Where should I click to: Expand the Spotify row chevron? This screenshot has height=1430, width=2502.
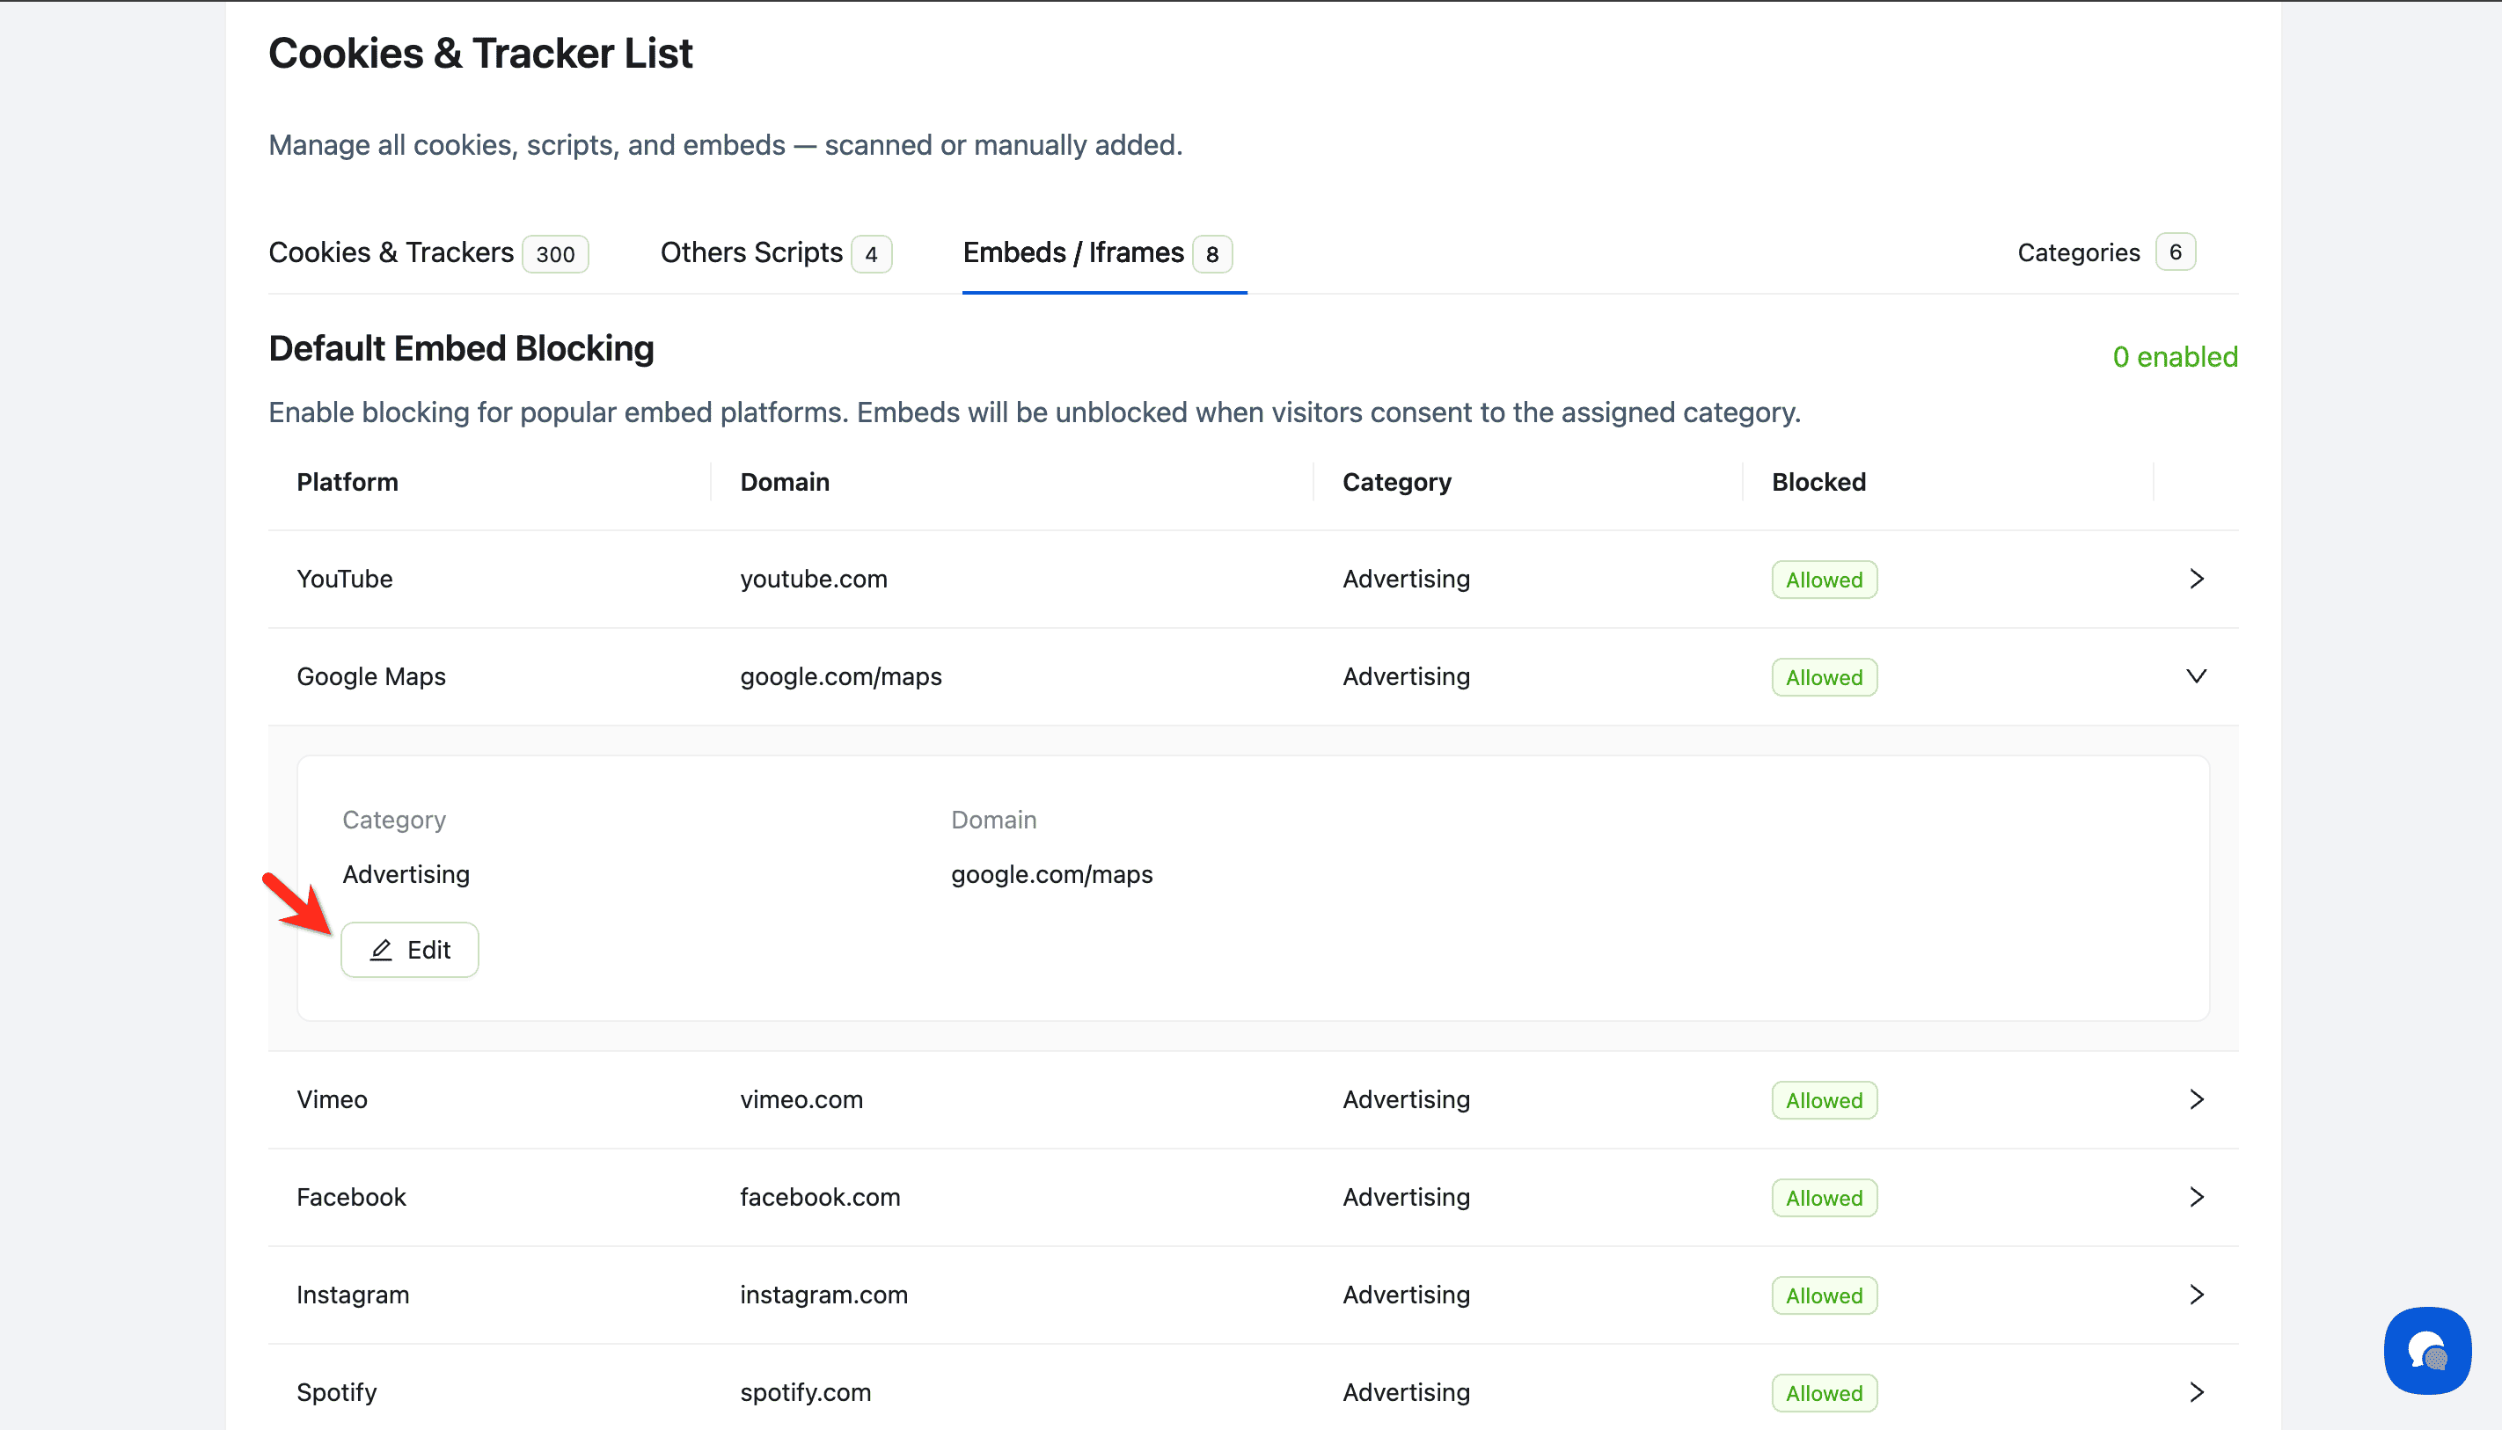coord(2197,1393)
